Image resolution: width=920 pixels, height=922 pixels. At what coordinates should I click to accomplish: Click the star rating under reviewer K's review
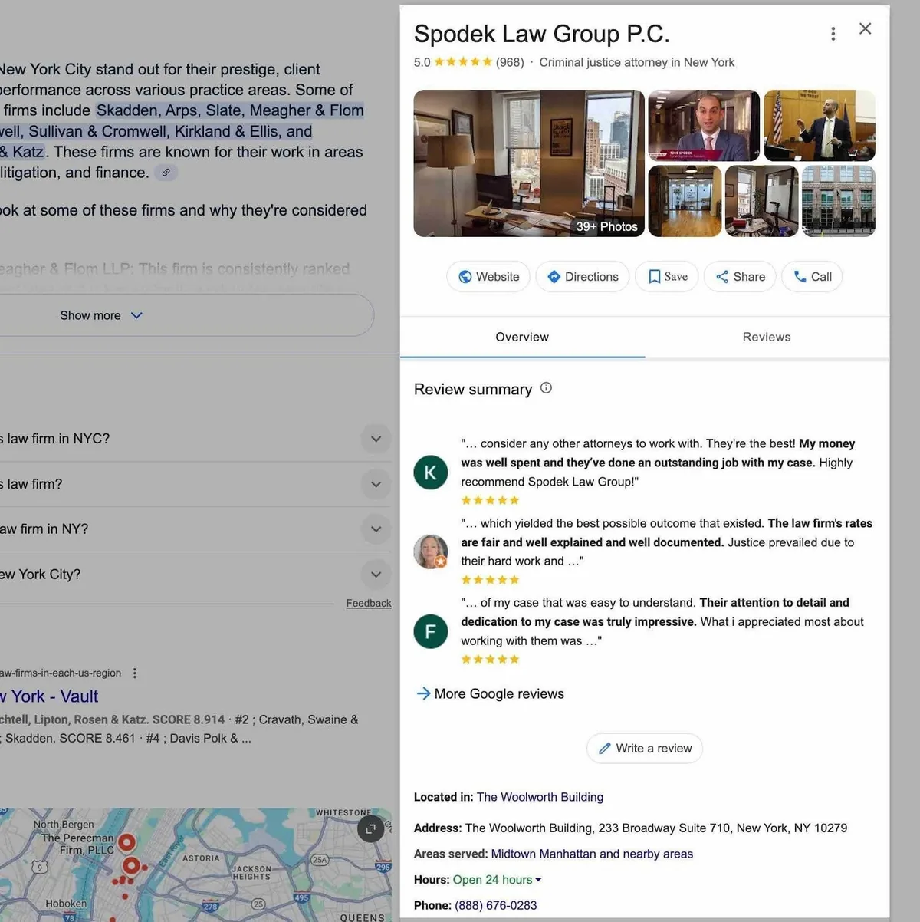point(490,500)
